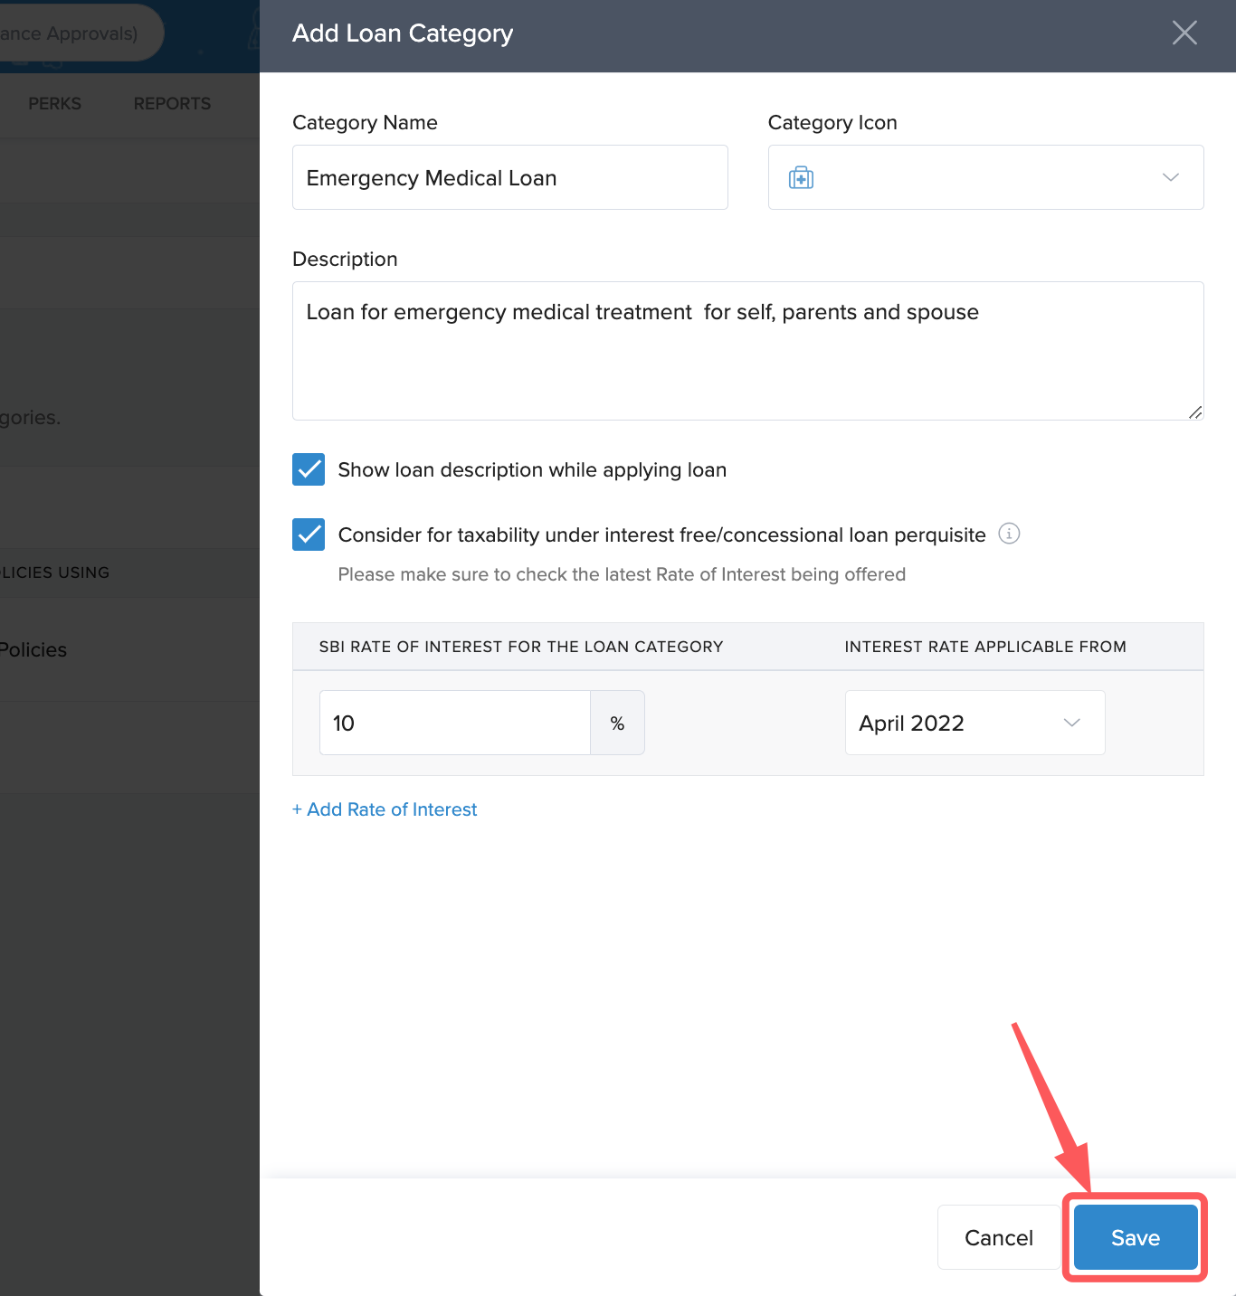Screen dimensions: 1236x1296
Task: Focus the Category Name input field
Action: (509, 178)
